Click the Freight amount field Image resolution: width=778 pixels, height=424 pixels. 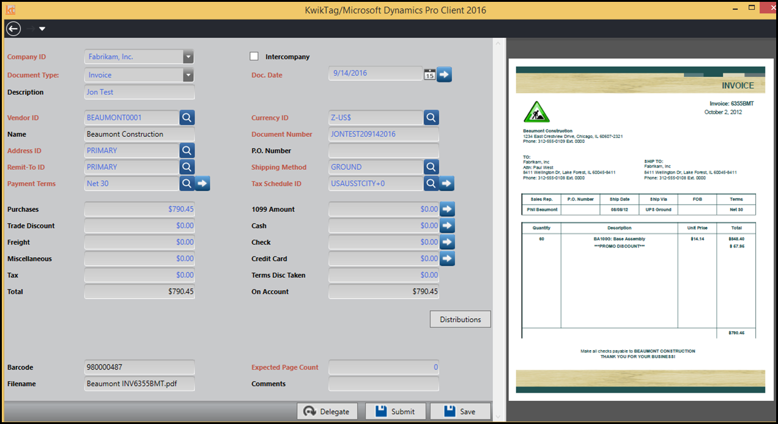139,242
